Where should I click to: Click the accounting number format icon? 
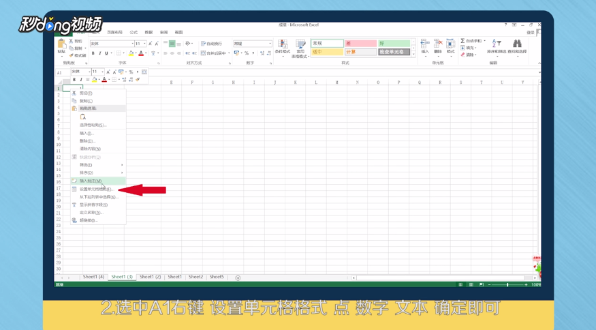tap(237, 53)
